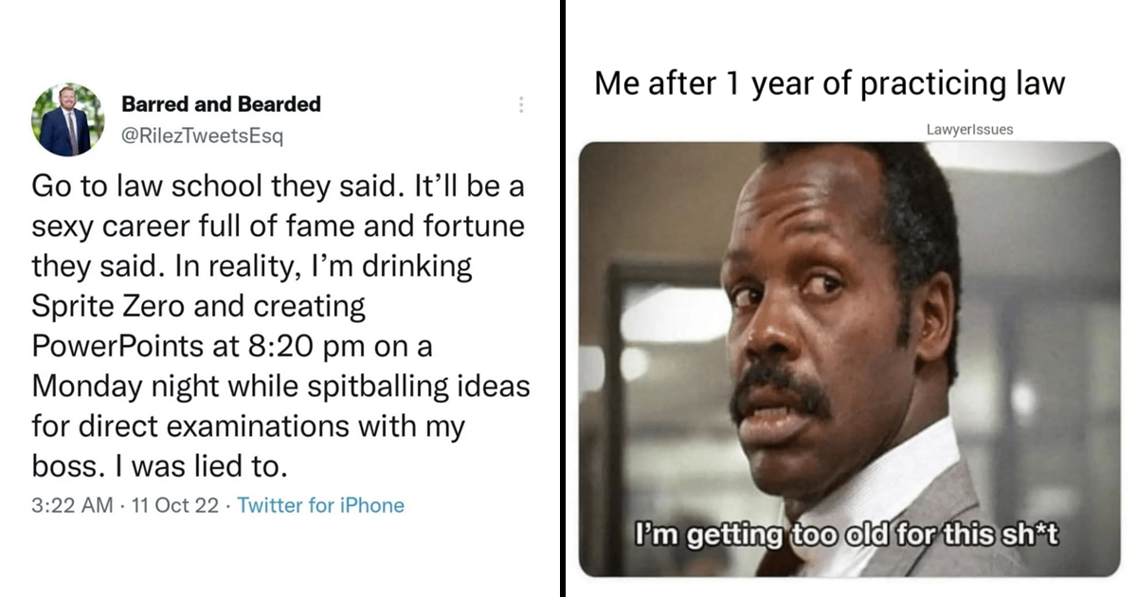The height and width of the screenshot is (597, 1137).
Task: Click the black vertical divider bar
Action: point(561,298)
